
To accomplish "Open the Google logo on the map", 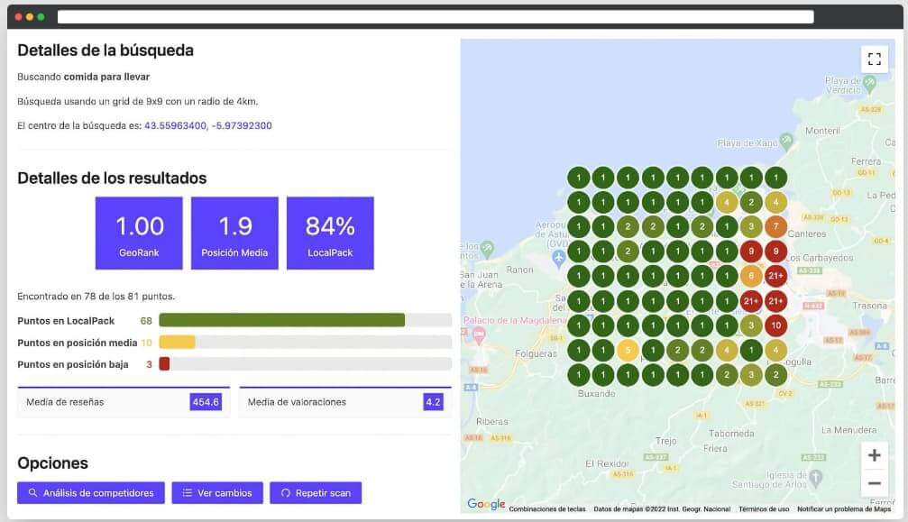I will coord(486,504).
